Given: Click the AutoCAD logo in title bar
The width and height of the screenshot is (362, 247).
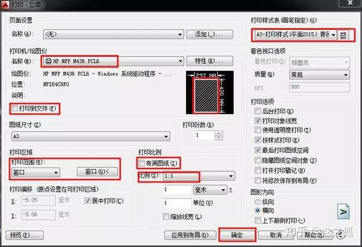Looking at the screenshot, I should tap(5, 4).
